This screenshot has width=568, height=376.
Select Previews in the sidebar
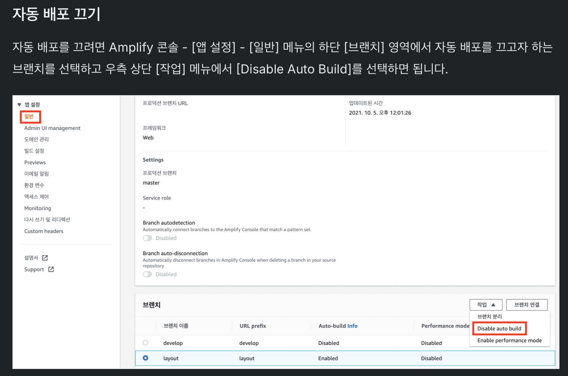[35, 162]
